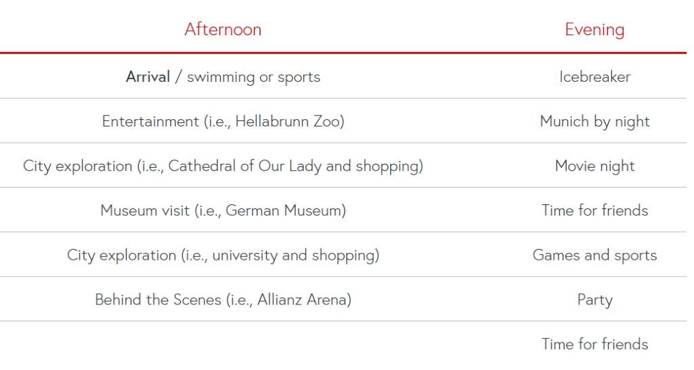Click the Cathedral of Our Lady city exploration cell
The image size is (694, 370).
coord(223,166)
